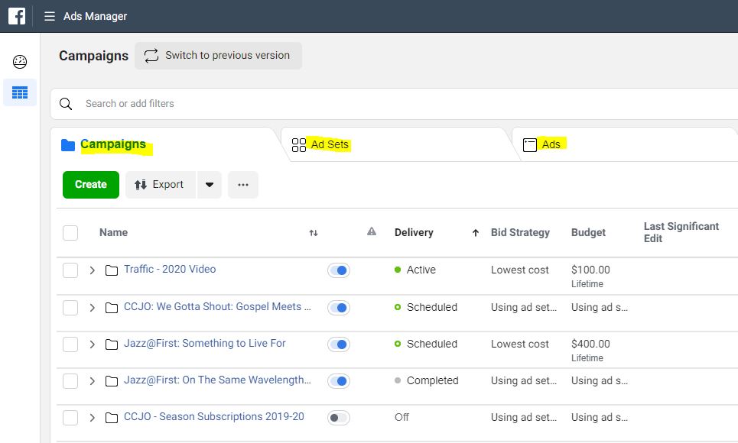Select the campaigns table icon in sidebar
Image resolution: width=738 pixels, height=443 pixels.
pos(20,92)
